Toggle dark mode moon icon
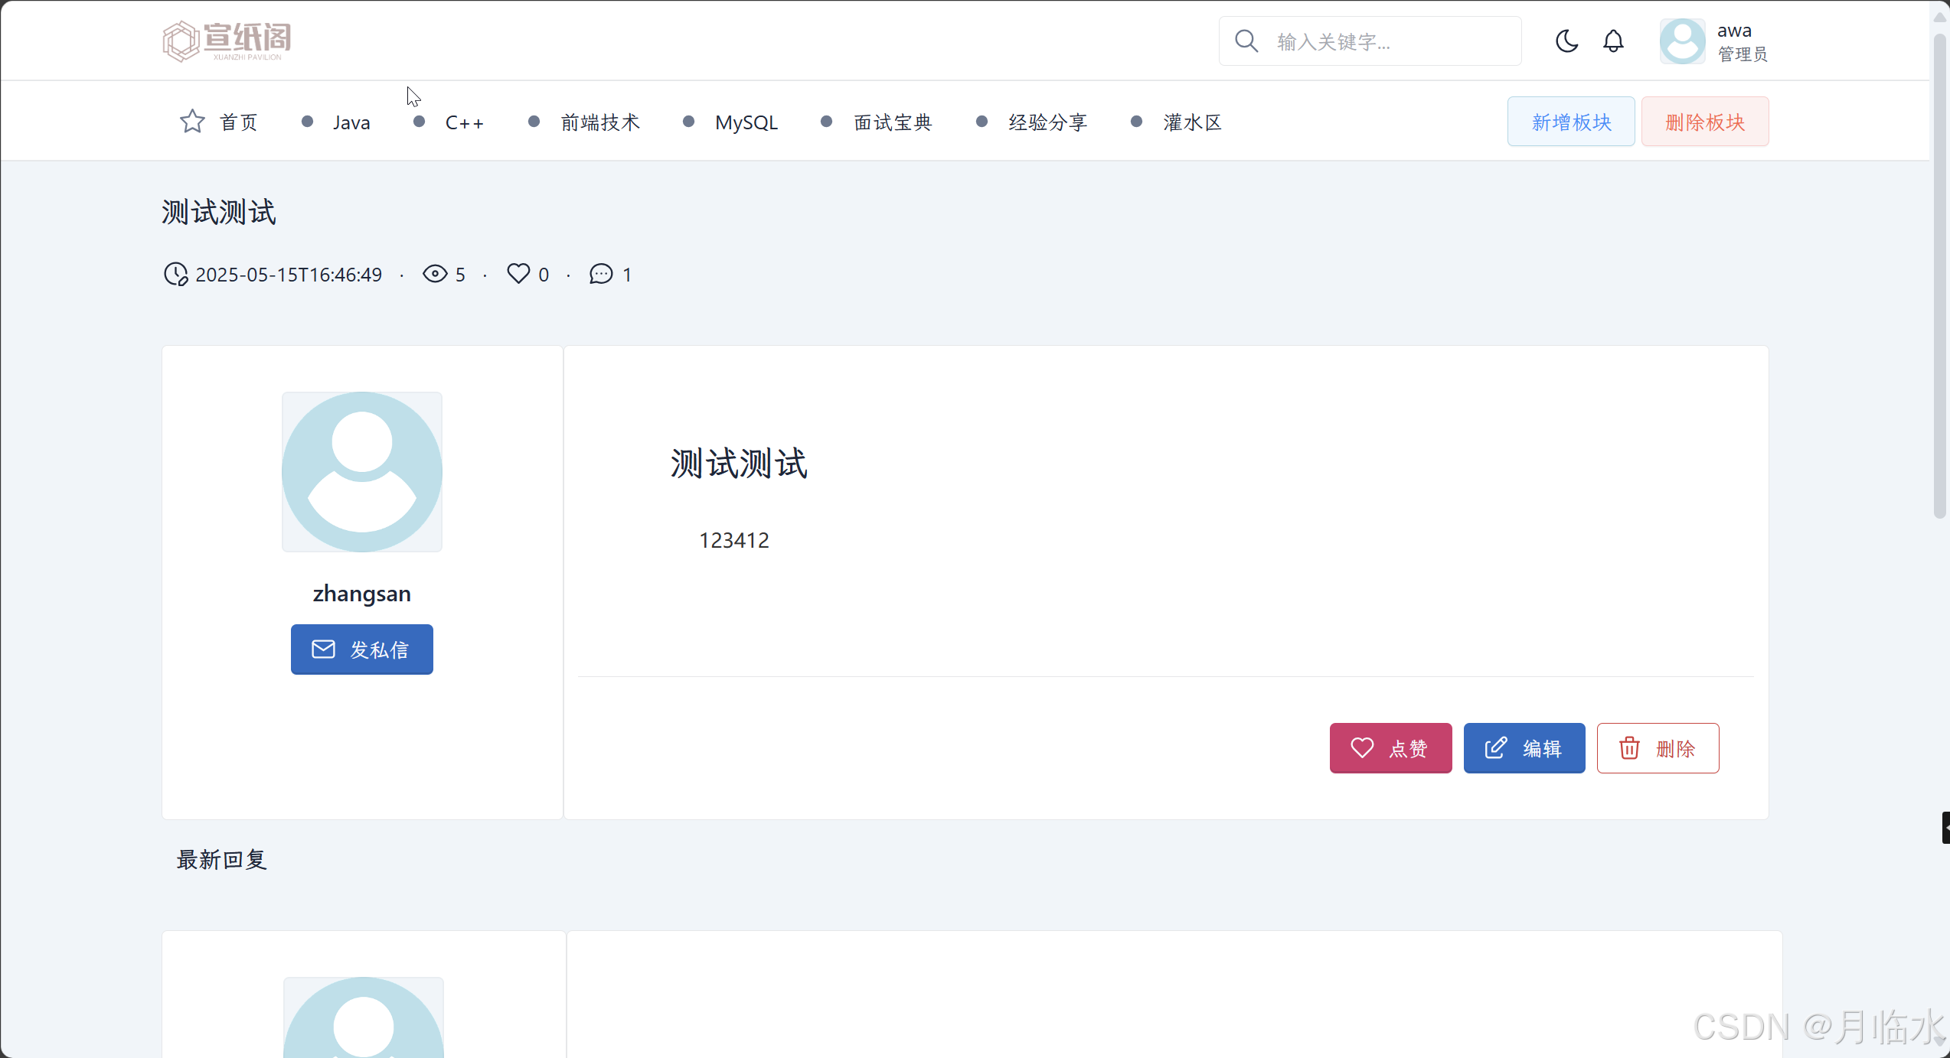This screenshot has width=1950, height=1058. (1566, 41)
